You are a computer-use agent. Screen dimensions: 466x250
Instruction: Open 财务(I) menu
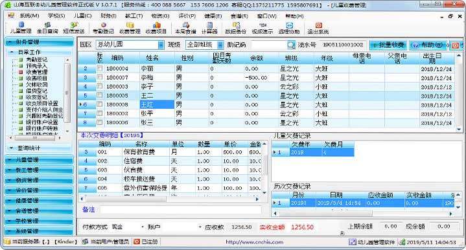click(108, 16)
